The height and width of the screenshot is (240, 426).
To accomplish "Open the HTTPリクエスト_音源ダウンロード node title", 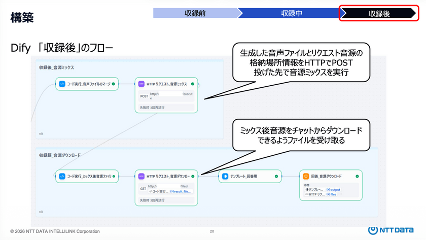I will [x=168, y=176].
